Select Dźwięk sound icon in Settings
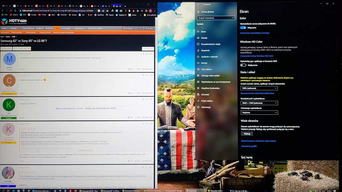The height and width of the screenshot is (192, 342). pyautogui.click(x=198, y=38)
